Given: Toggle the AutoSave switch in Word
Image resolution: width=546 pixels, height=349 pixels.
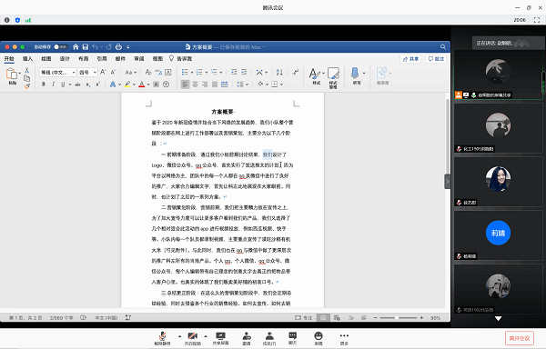Looking at the screenshot, I should (x=61, y=46).
